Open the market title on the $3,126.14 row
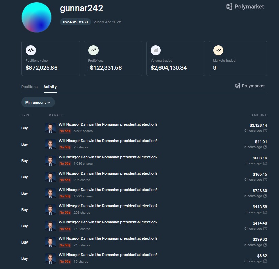This screenshot has height=269, width=279. (108, 124)
